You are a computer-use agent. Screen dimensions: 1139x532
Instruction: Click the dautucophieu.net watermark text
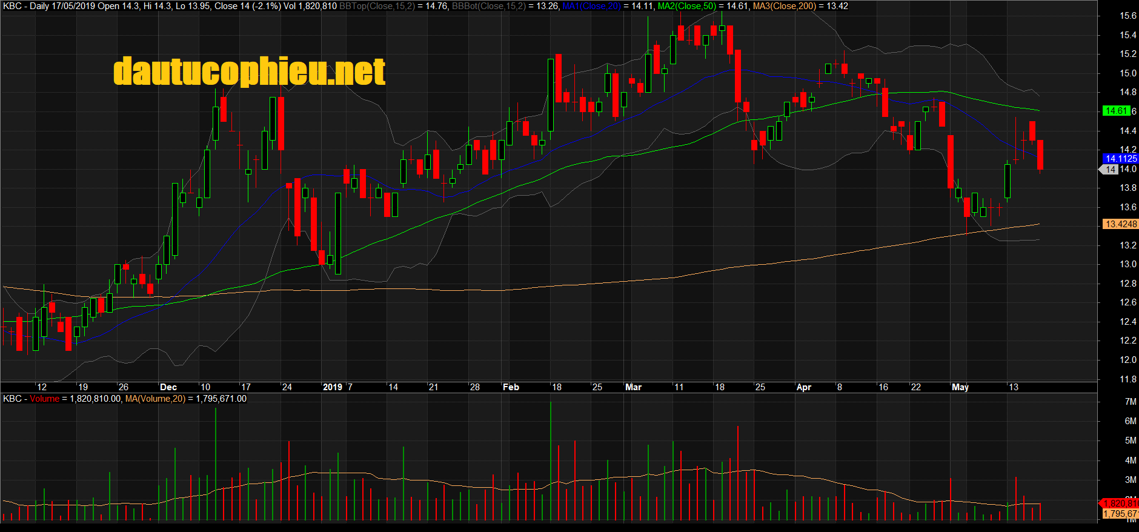[249, 71]
